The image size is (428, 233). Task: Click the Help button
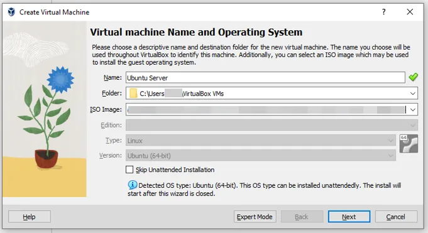pos(29,217)
